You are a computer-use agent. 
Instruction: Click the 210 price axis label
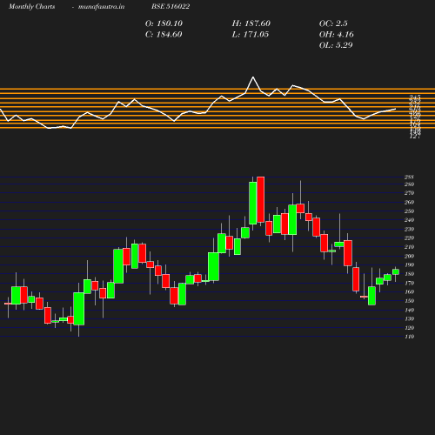point(409,247)
